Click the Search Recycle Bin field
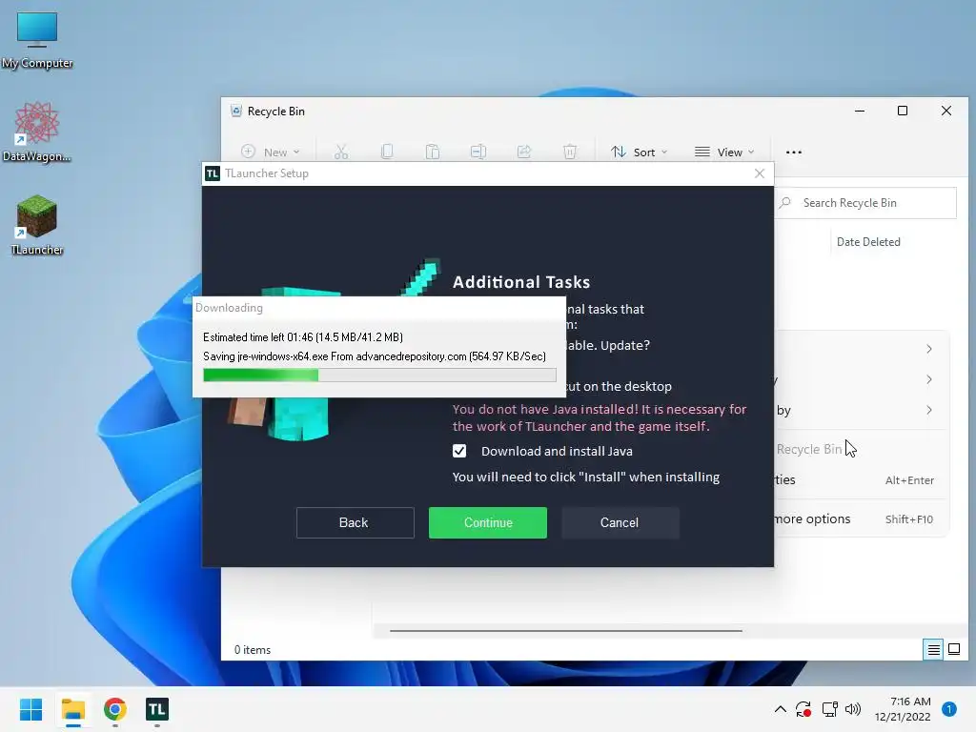The height and width of the screenshot is (732, 976). click(x=865, y=203)
